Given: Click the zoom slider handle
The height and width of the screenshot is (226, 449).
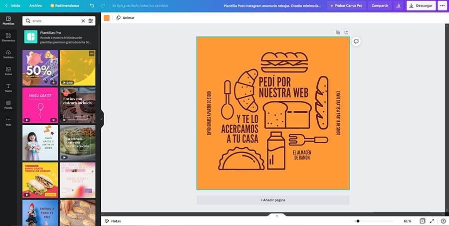Looking at the screenshot, I should 358,221.
